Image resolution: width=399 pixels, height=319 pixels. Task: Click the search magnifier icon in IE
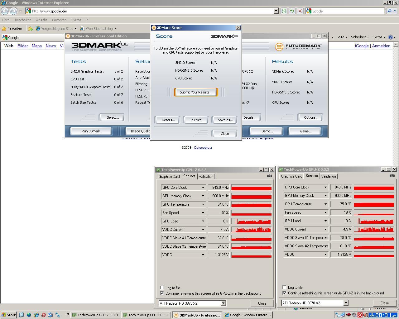pos(389,11)
